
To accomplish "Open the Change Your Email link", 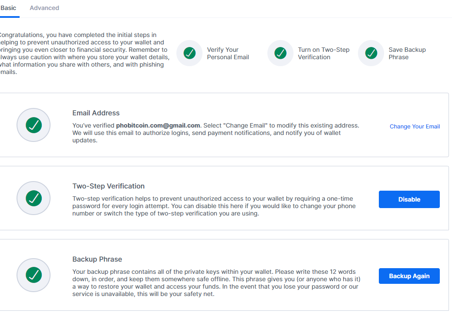I will (x=415, y=127).
